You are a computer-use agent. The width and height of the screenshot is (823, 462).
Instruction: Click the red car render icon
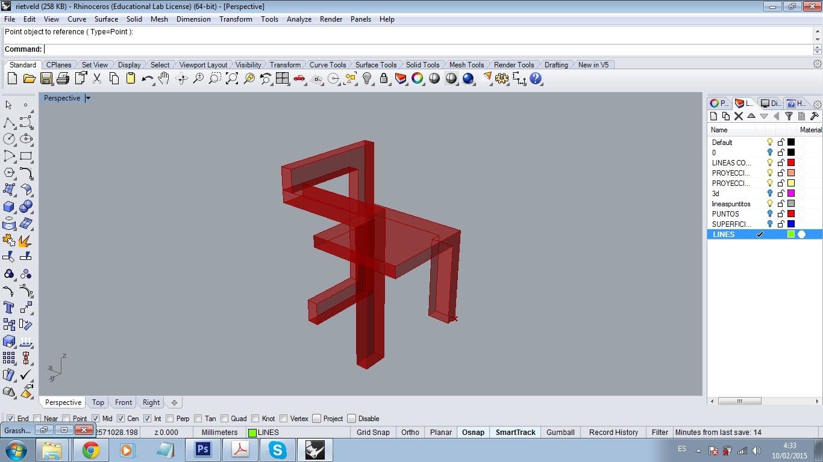299,78
